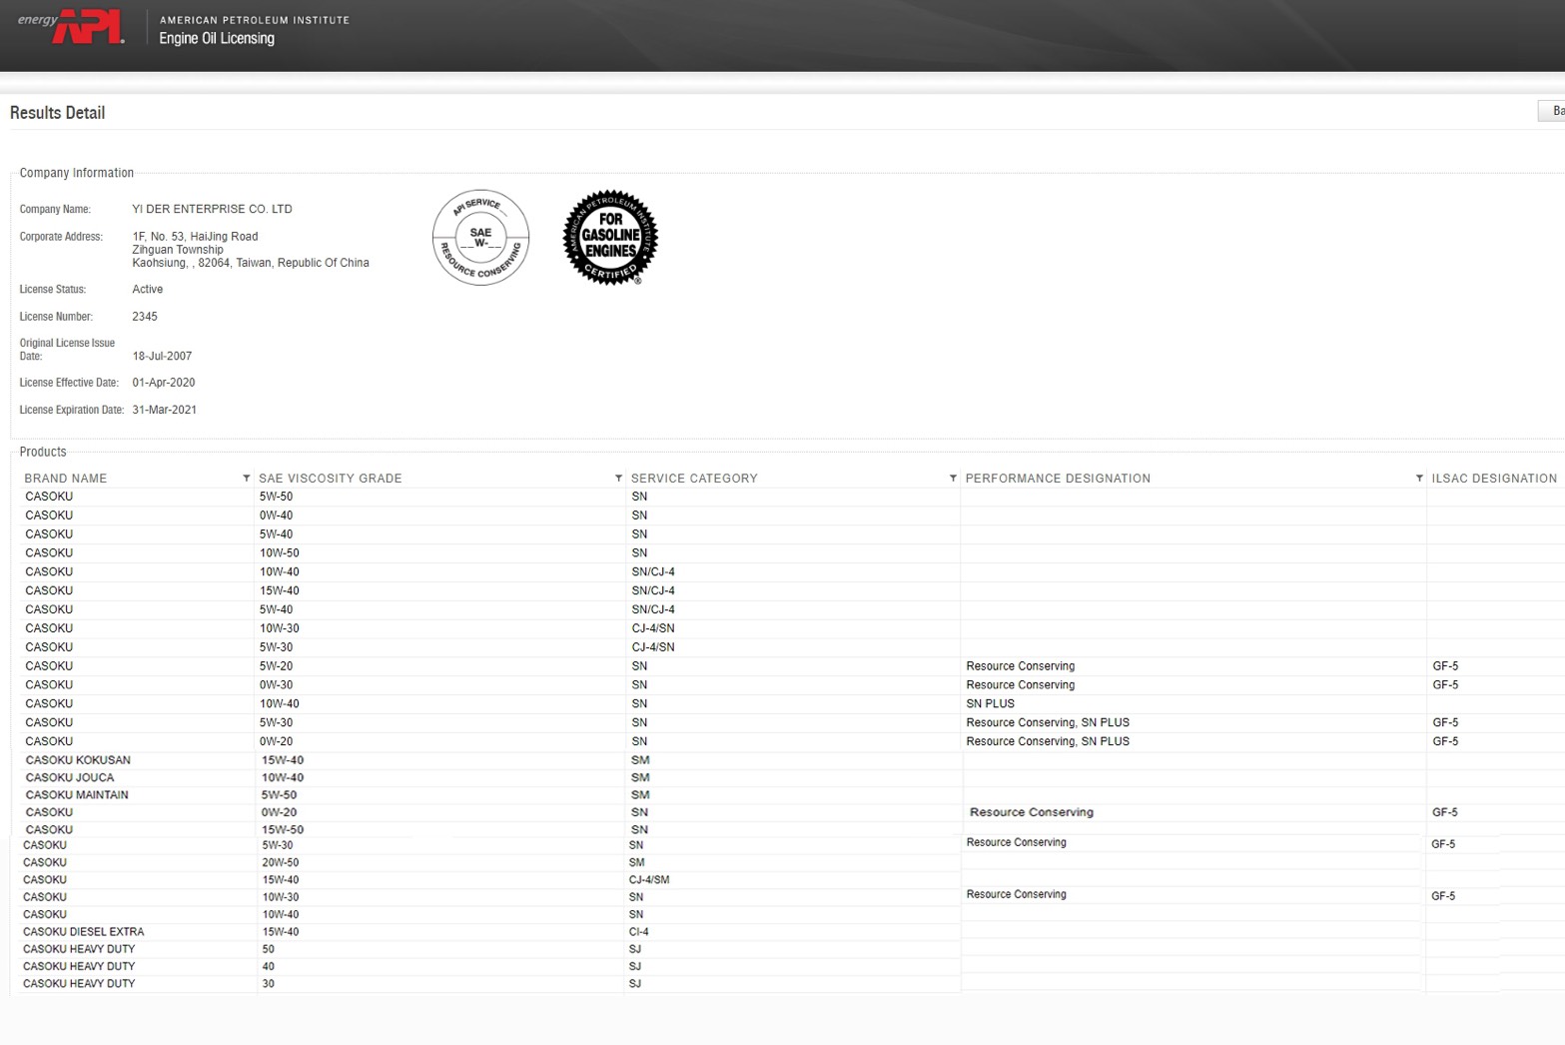
Task: Click Resource Conserving, SN PLUS in 5W-30 row
Action: click(1048, 722)
